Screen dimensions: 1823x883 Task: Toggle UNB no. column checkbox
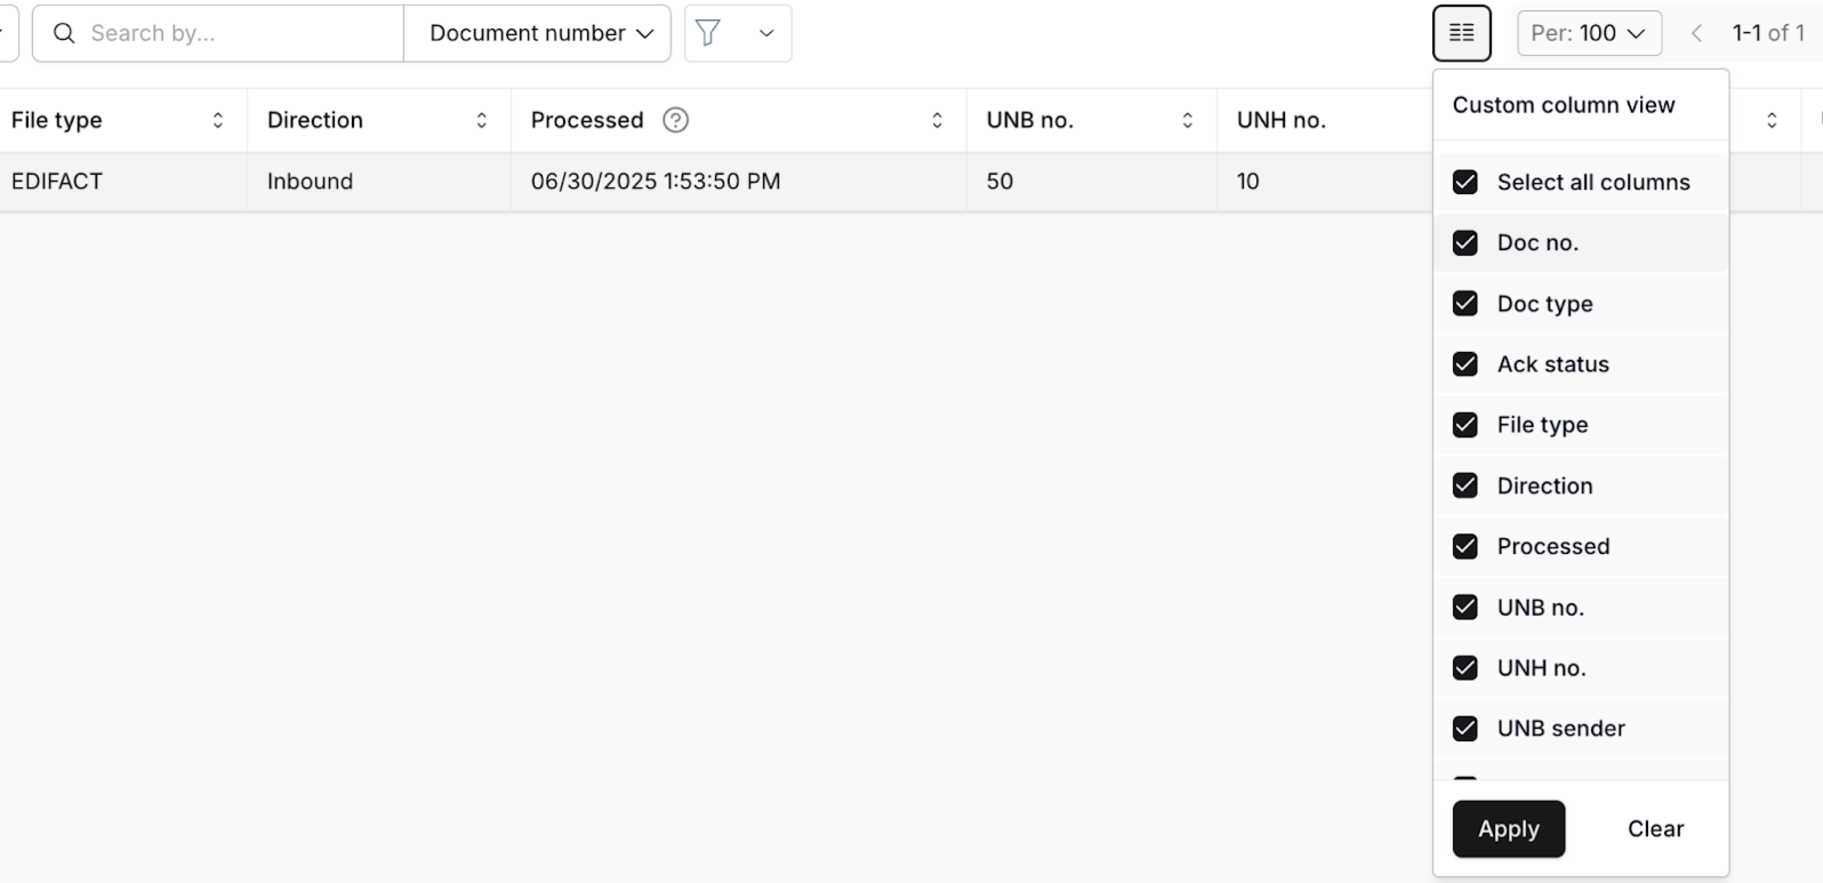pyautogui.click(x=1465, y=607)
